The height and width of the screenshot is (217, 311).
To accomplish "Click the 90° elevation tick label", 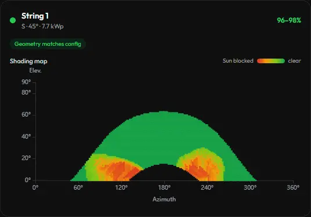I will pyautogui.click(x=26, y=82).
